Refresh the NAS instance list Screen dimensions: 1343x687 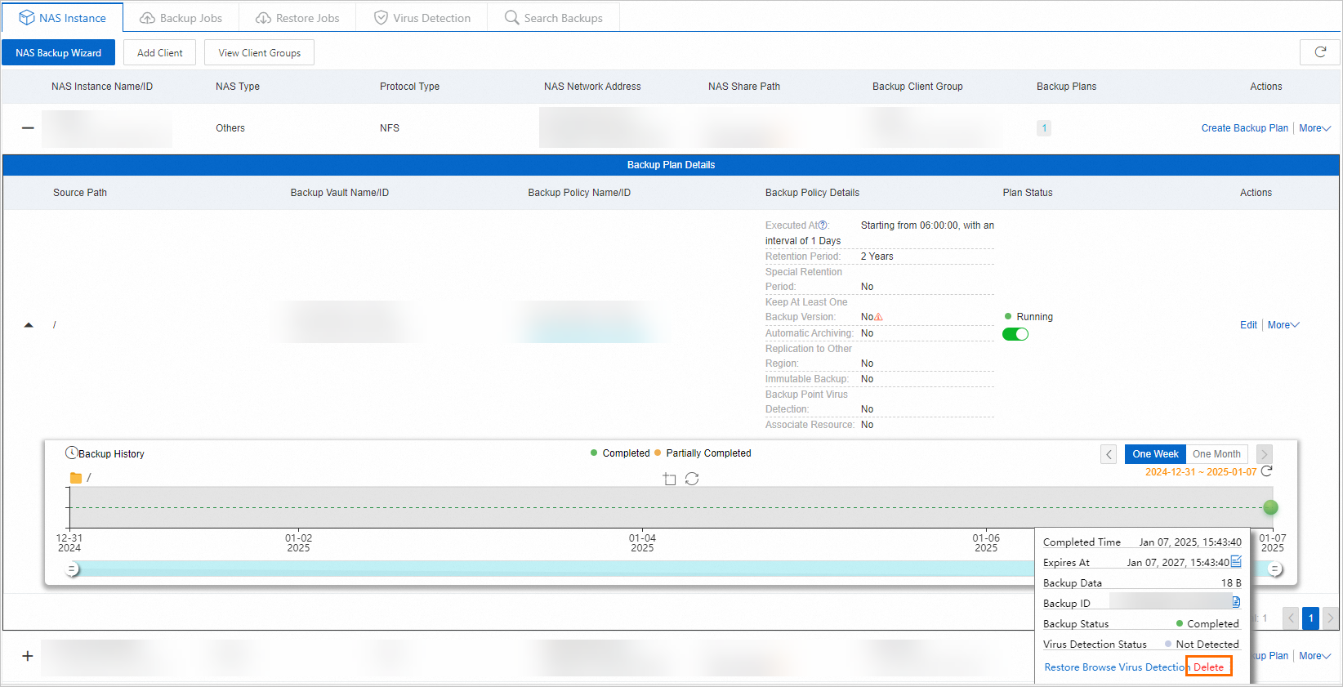coord(1319,52)
